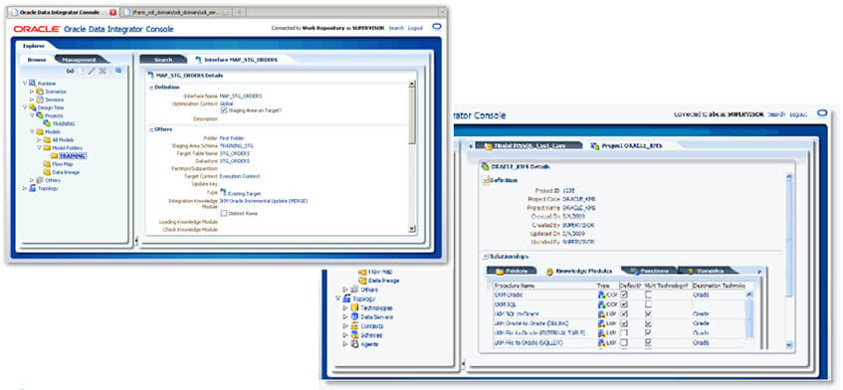Toggle Multi Technology for LKM Oracle to Oracle (DBLINK)
The width and height of the screenshot is (843, 390).
tap(648, 323)
